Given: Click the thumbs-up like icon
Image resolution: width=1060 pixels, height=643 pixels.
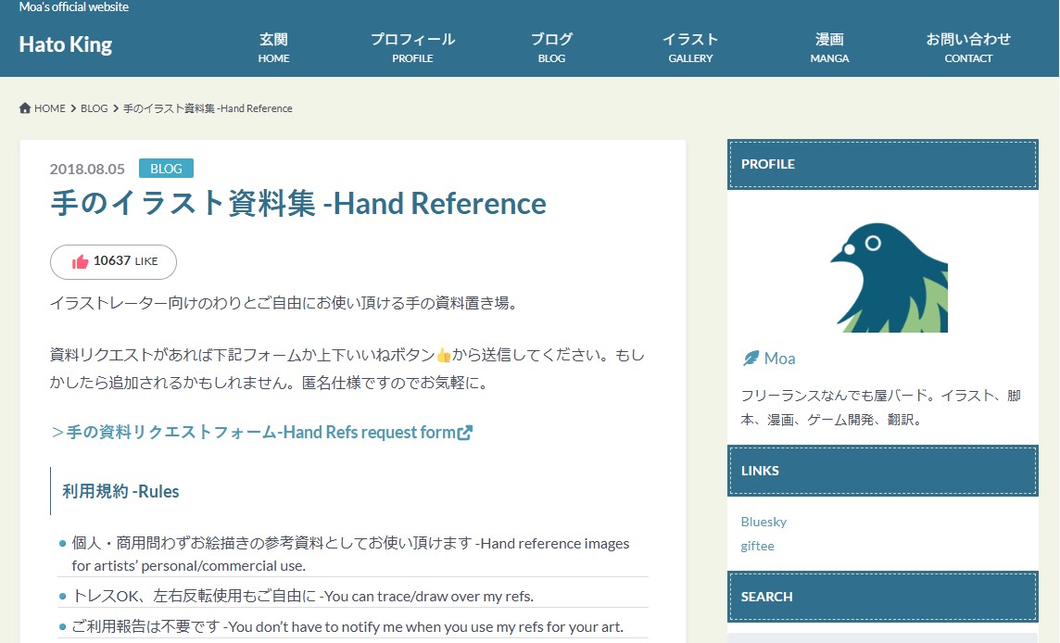Looking at the screenshot, I should pyautogui.click(x=81, y=261).
